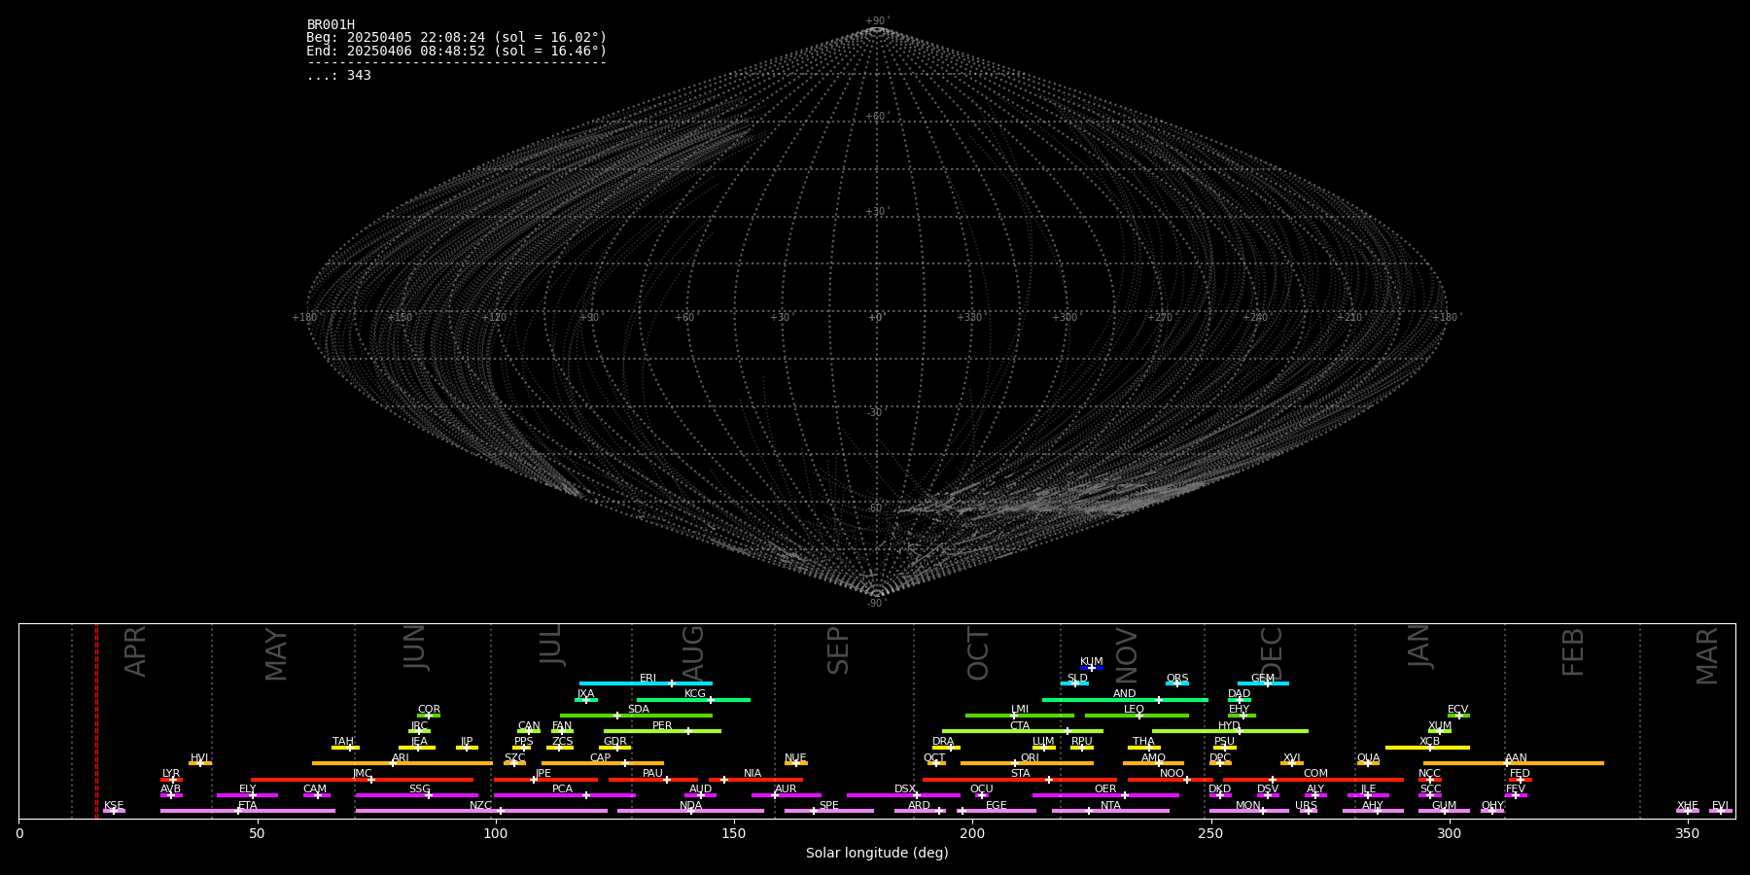The width and height of the screenshot is (1750, 875).
Task: Click the NZC shower bar
Action: click(481, 811)
